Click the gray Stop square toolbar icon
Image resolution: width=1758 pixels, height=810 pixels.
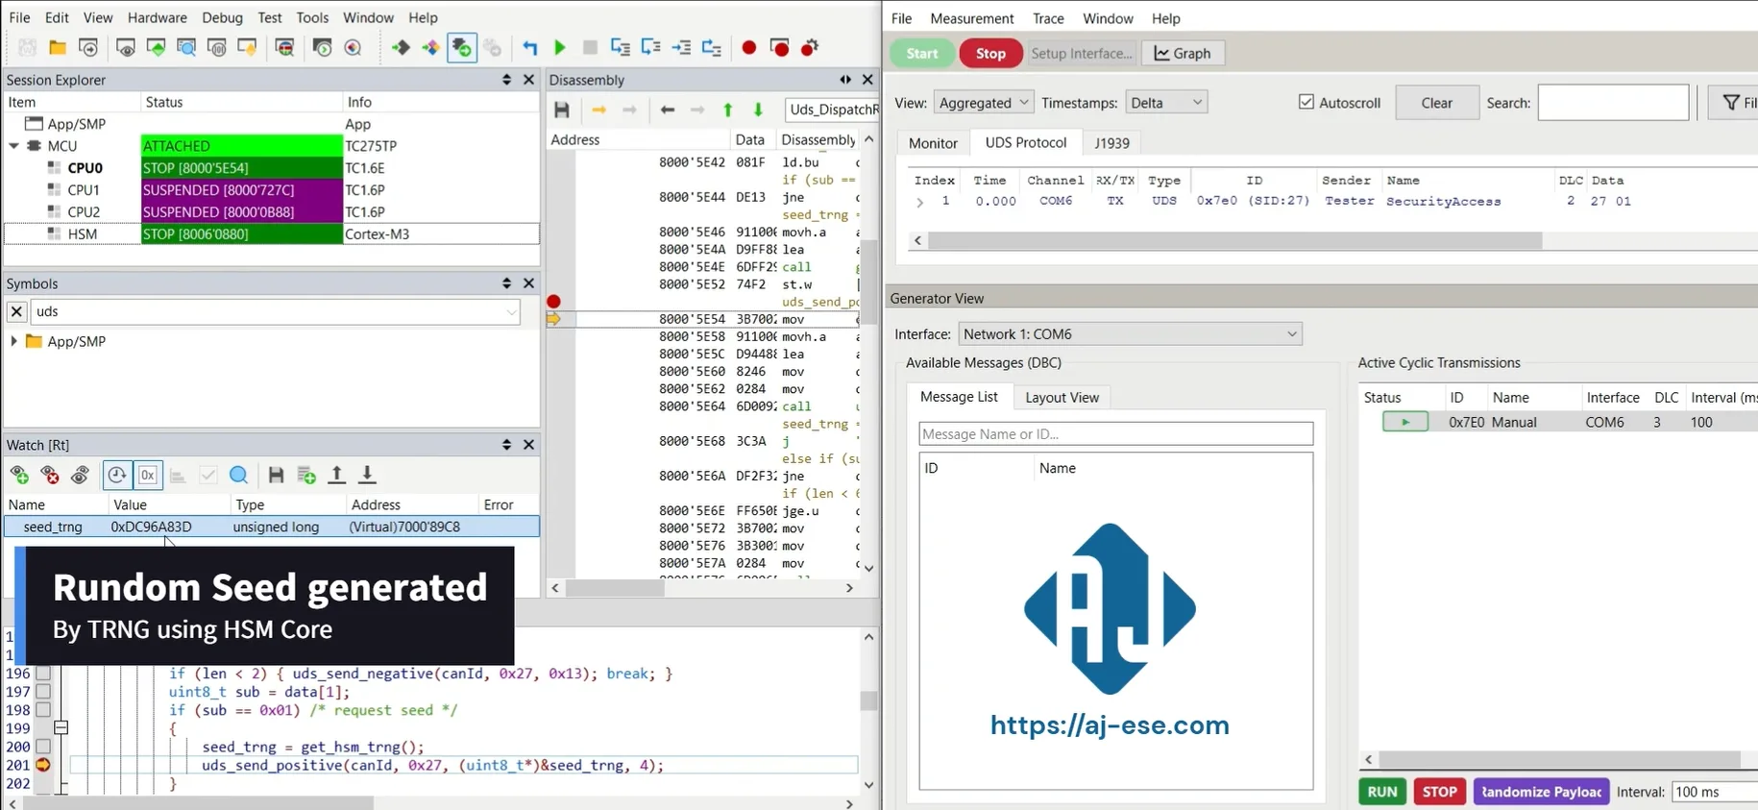coord(590,48)
